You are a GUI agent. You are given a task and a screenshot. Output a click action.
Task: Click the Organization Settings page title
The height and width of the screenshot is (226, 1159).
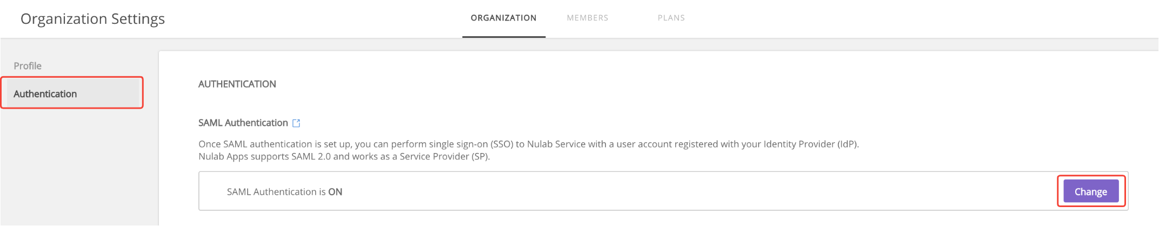[x=92, y=19]
